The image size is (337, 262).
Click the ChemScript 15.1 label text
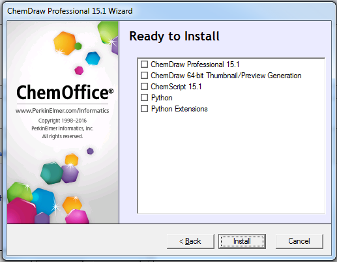point(176,87)
